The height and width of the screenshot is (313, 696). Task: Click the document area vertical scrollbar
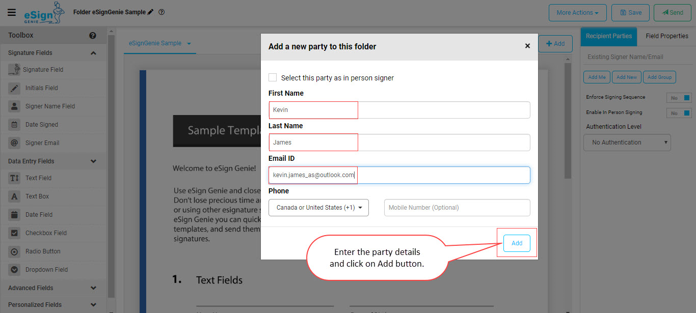tap(568, 121)
